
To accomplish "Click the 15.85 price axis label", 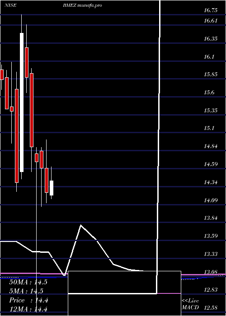I will click(211, 74).
